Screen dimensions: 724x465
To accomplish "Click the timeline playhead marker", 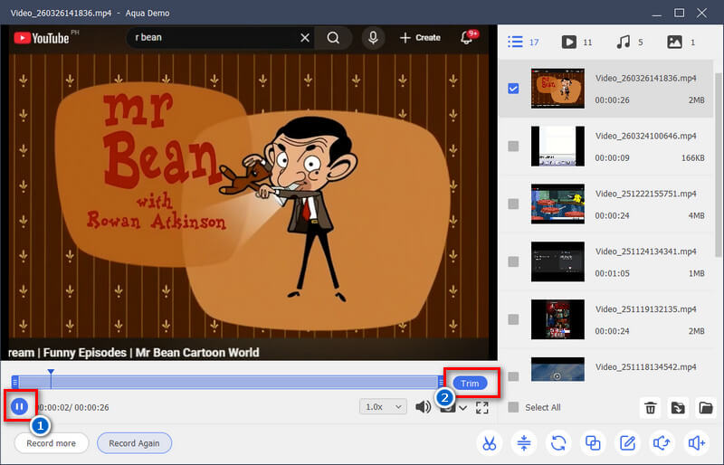I will pos(51,372).
